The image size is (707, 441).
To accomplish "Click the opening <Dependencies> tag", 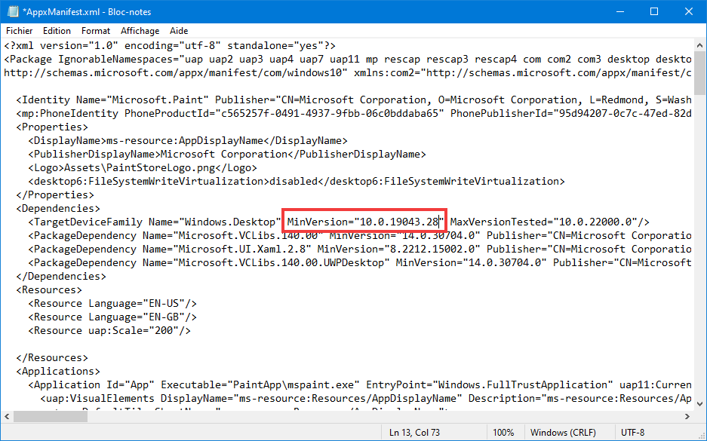I will (58, 208).
